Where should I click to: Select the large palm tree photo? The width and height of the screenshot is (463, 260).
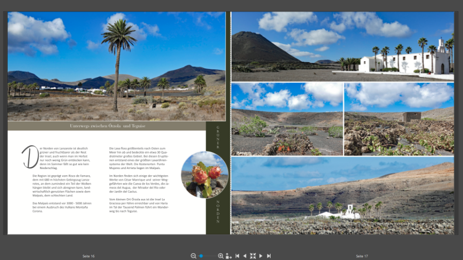tap(116, 66)
